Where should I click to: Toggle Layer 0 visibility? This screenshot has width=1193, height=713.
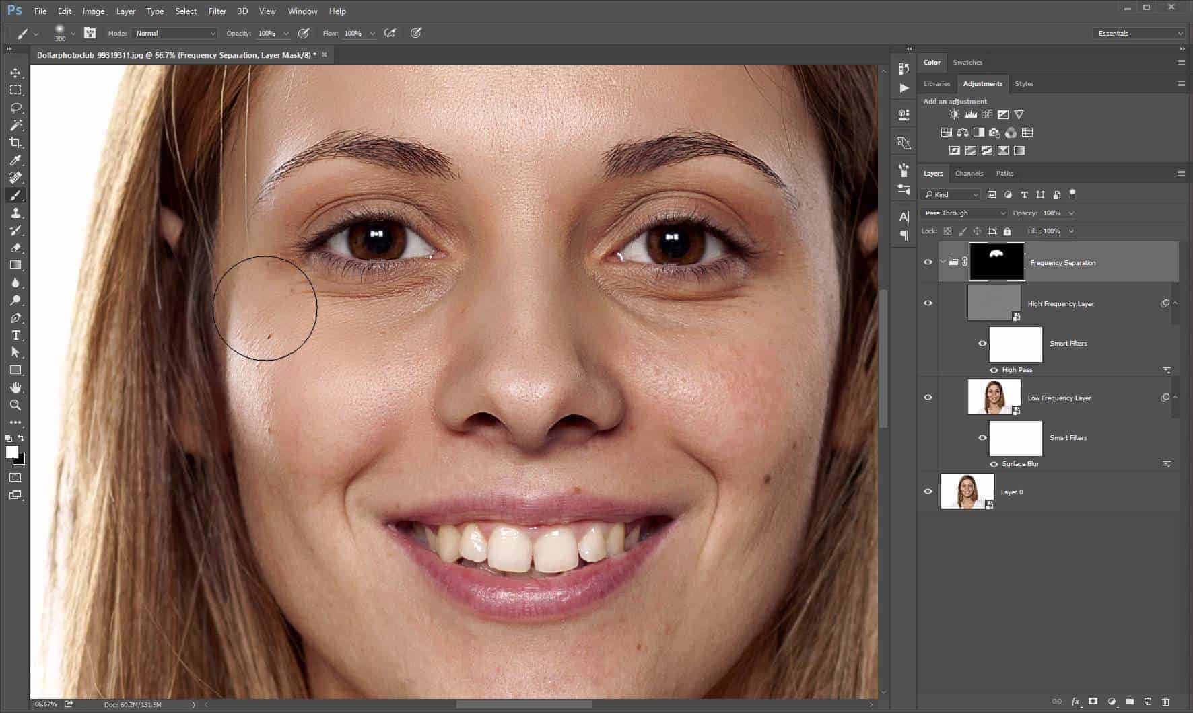[x=928, y=491]
